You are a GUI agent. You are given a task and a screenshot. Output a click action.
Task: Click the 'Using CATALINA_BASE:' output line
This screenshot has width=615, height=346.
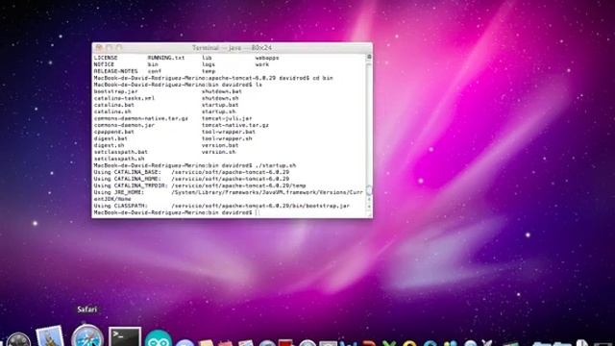[x=191, y=172]
